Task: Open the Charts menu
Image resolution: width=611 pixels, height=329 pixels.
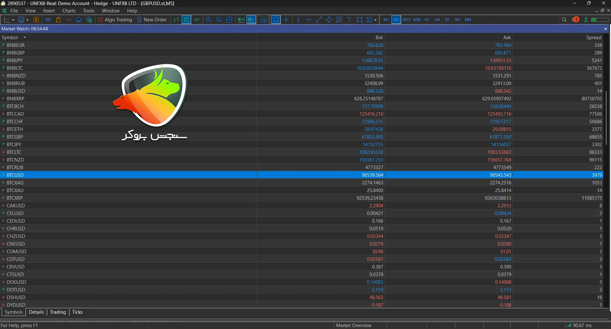Action: 69,11
